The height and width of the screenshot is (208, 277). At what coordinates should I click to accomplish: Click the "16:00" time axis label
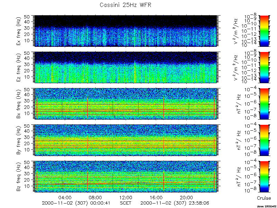click(x=156, y=197)
